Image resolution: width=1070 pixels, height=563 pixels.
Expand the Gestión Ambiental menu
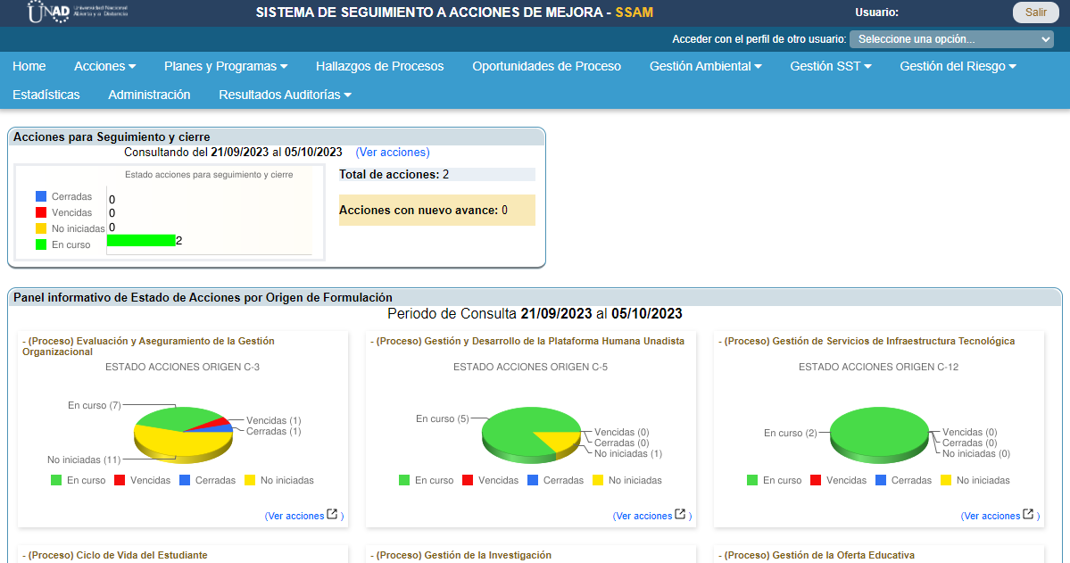705,66
